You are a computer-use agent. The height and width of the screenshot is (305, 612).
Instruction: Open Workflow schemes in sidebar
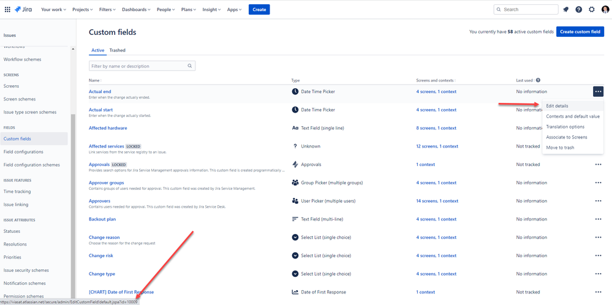22,59
